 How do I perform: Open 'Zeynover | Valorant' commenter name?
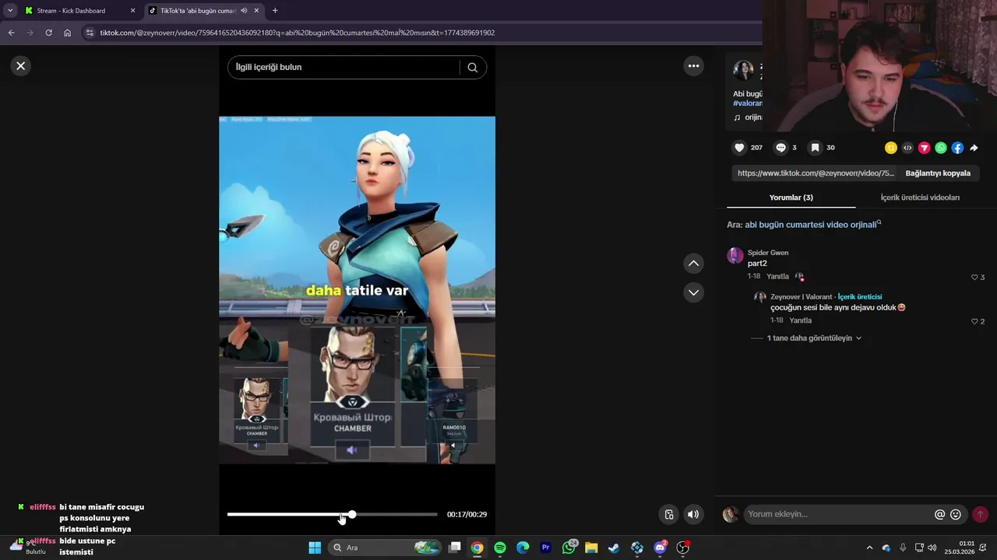(801, 297)
